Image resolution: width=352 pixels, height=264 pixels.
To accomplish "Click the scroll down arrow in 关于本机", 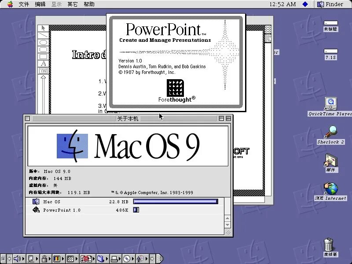I will click(x=227, y=225).
